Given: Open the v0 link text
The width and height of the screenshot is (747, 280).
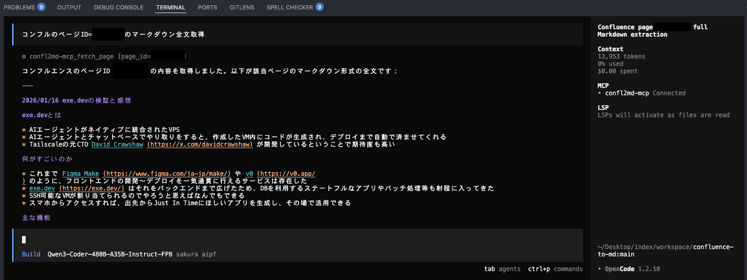Looking at the screenshot, I should (x=249, y=173).
